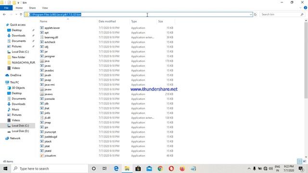
Task: Select the javaws file icon
Action: 42,94
